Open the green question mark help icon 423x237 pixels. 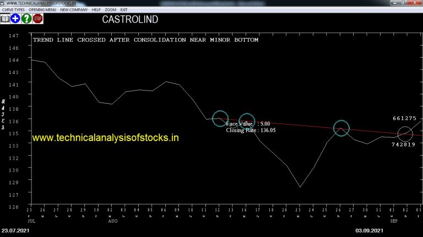pyautogui.click(x=26, y=19)
